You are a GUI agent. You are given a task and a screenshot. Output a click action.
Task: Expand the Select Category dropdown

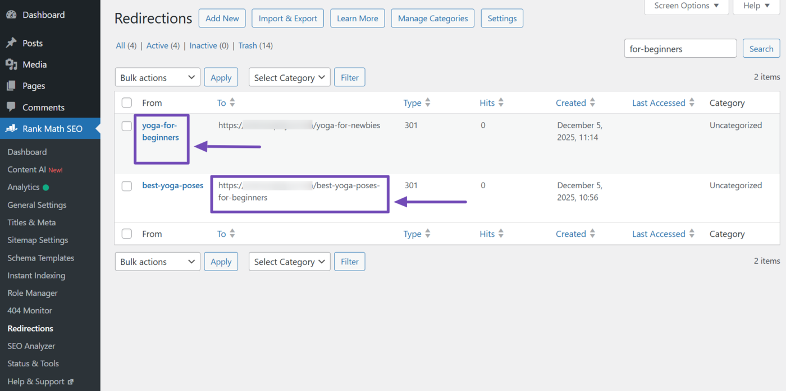tap(289, 77)
